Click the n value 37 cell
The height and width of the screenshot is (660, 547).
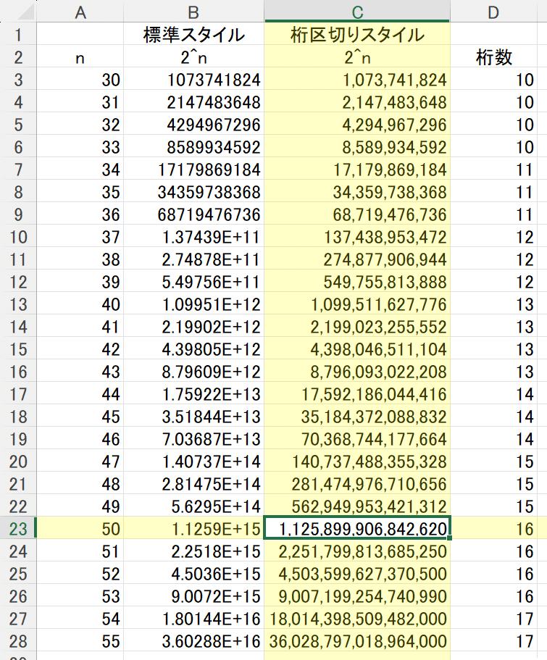(80, 237)
